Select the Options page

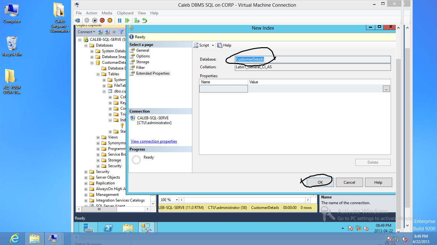143,56
